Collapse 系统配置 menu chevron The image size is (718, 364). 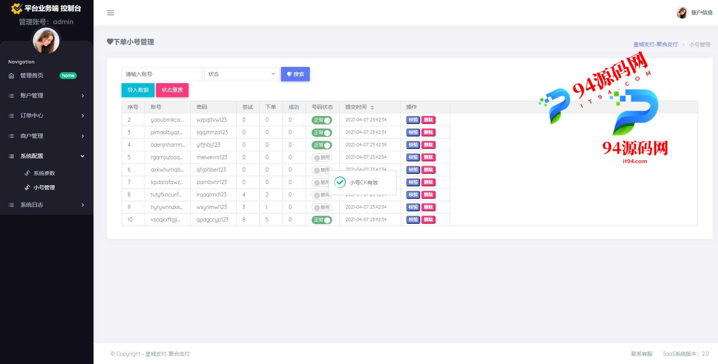pyautogui.click(x=83, y=156)
